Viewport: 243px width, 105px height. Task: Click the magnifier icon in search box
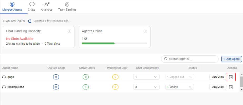166,59
